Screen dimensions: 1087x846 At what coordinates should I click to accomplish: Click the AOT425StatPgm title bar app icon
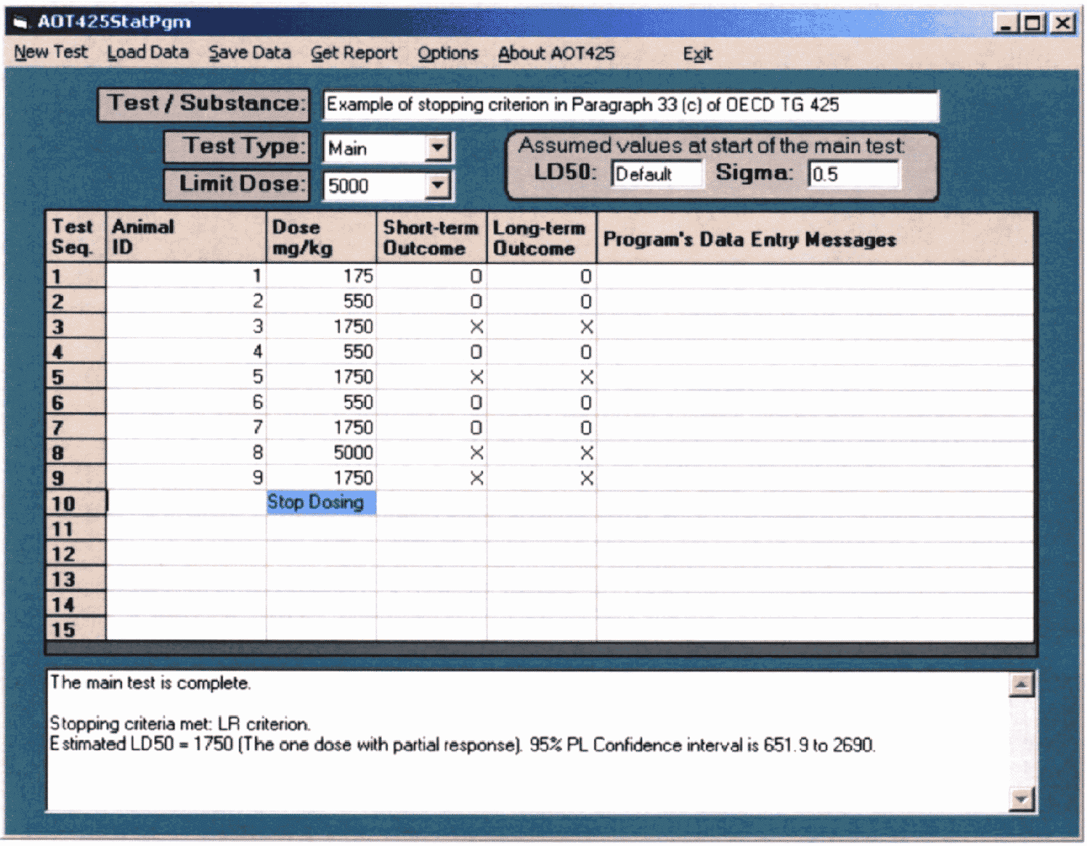pos(20,22)
